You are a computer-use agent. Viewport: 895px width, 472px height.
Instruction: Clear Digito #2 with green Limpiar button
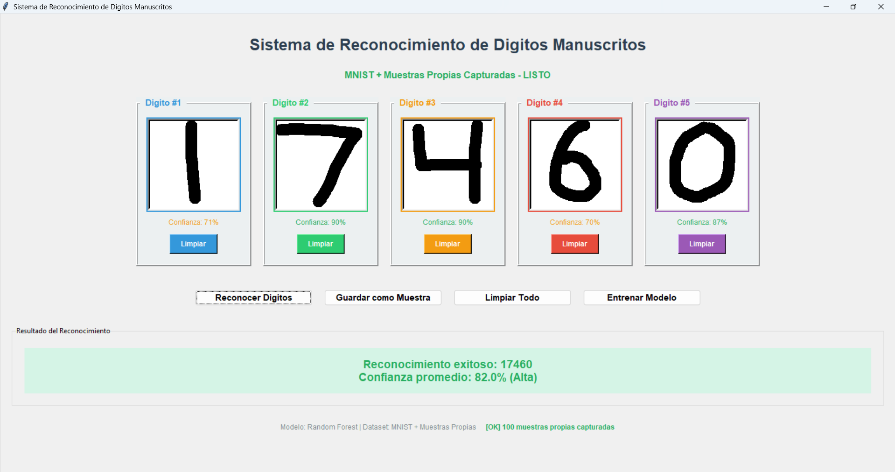pyautogui.click(x=321, y=244)
